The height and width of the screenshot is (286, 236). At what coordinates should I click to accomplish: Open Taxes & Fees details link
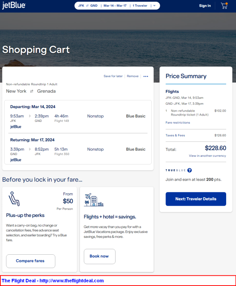(x=175, y=135)
